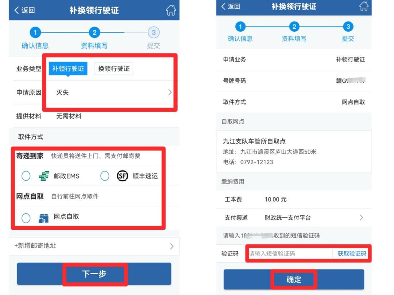Tap the home icon on right screen

point(364,6)
